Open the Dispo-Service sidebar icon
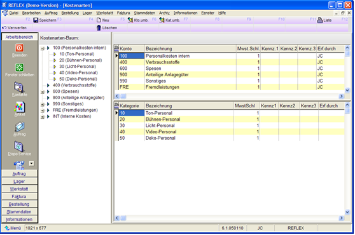The height and width of the screenshot is (235, 355). point(19,146)
